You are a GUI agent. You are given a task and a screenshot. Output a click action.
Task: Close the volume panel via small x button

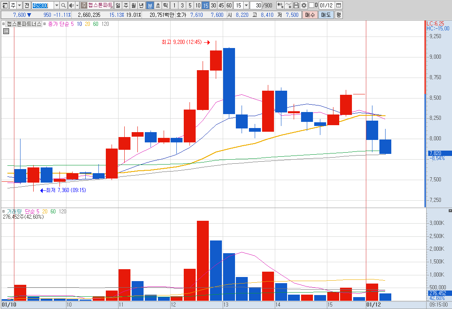(x=450, y=211)
